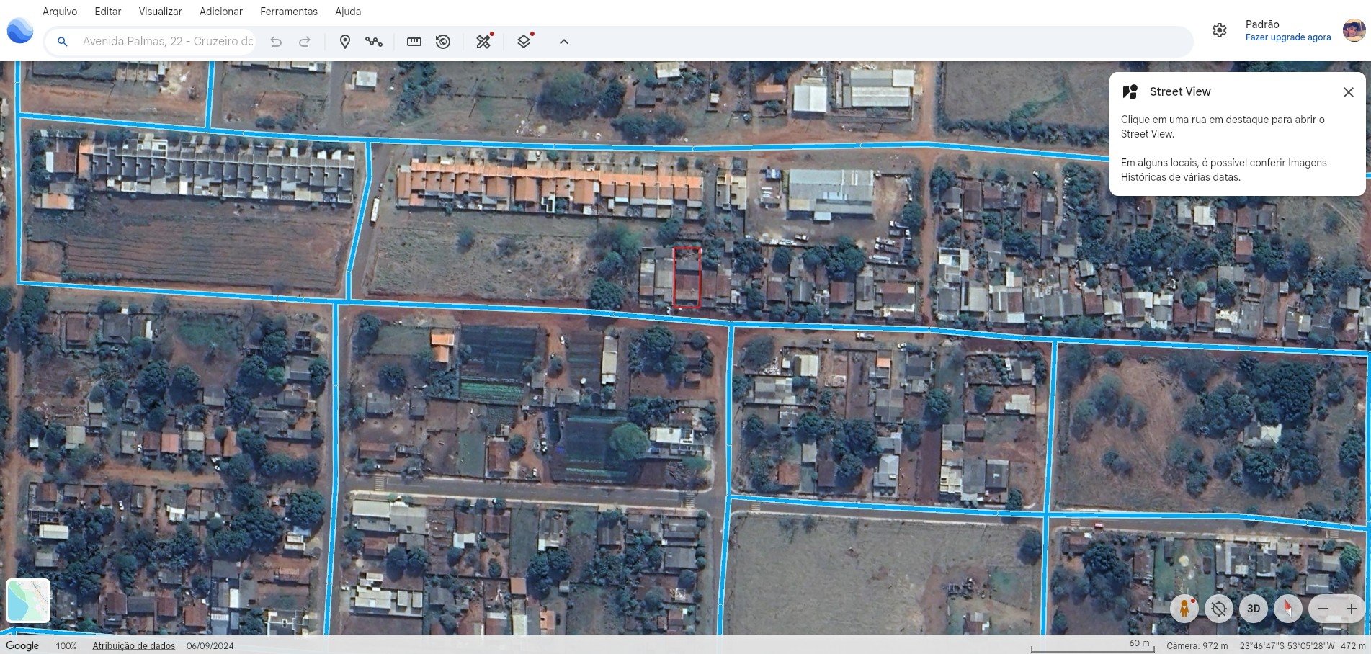Open the map layers icon
The width and height of the screenshot is (1371, 654).
(x=524, y=41)
